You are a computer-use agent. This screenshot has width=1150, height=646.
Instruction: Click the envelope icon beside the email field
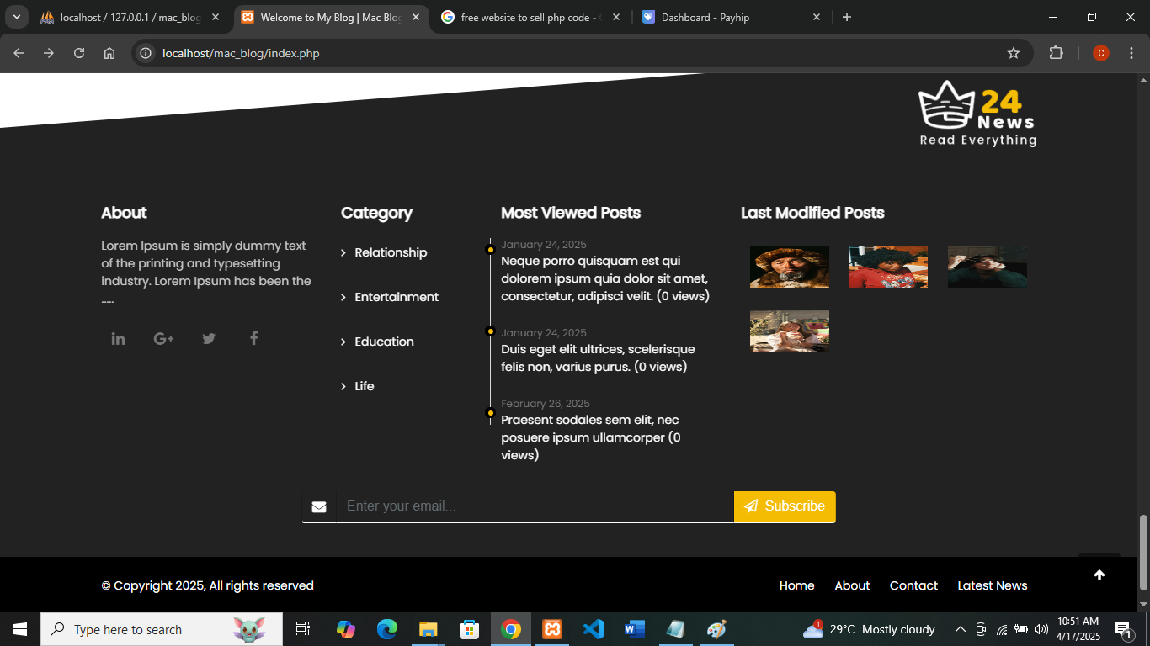tap(319, 506)
